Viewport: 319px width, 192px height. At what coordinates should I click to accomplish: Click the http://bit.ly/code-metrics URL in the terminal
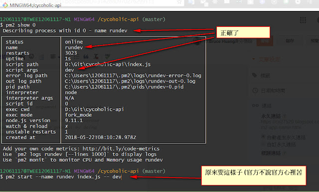(121, 149)
